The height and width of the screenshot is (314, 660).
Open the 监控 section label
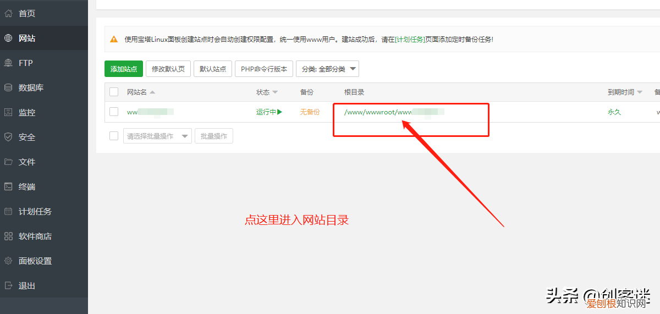(27, 112)
